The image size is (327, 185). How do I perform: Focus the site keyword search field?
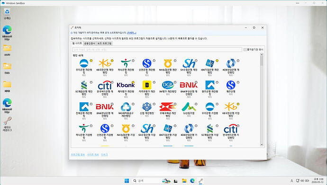pos(157,50)
